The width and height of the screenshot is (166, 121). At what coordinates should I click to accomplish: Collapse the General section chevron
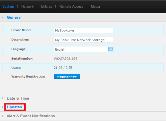(x=3, y=17)
